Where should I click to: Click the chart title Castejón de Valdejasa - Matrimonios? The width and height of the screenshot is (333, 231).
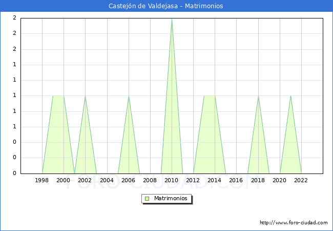166,6
